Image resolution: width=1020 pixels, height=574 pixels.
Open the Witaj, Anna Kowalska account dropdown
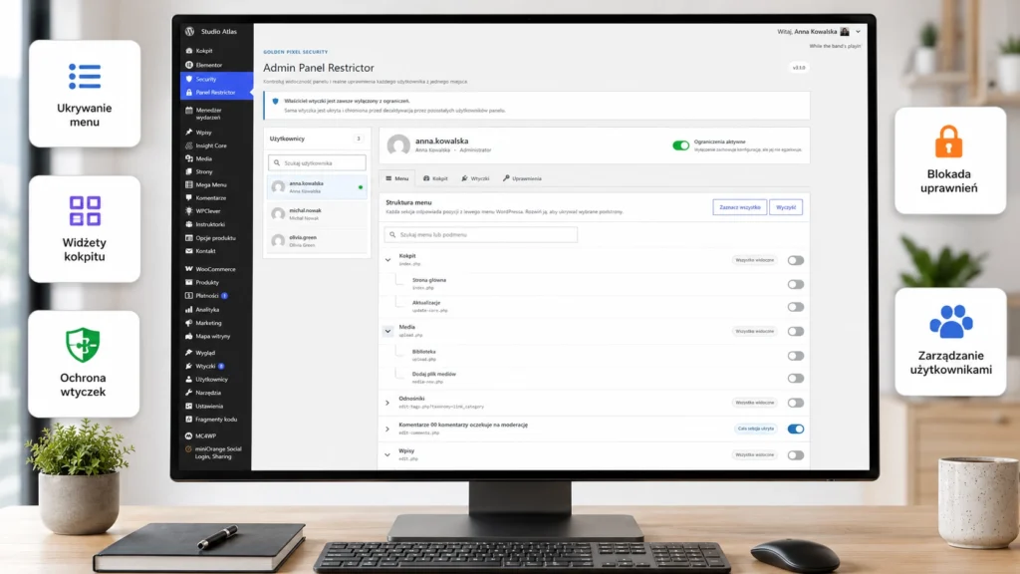pos(819,31)
